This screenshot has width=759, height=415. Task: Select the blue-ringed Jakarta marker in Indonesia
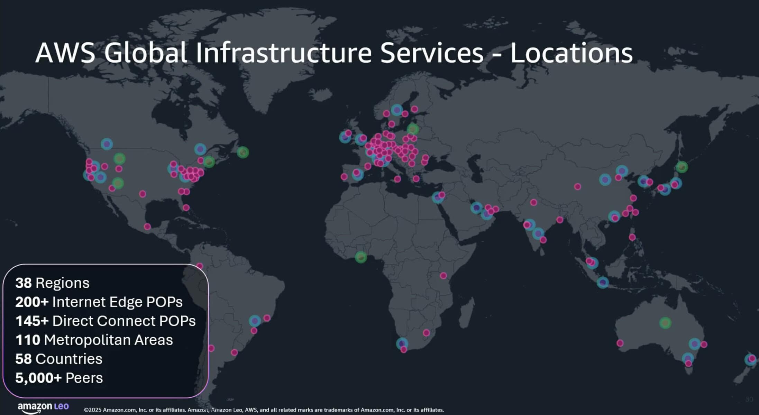point(603,282)
